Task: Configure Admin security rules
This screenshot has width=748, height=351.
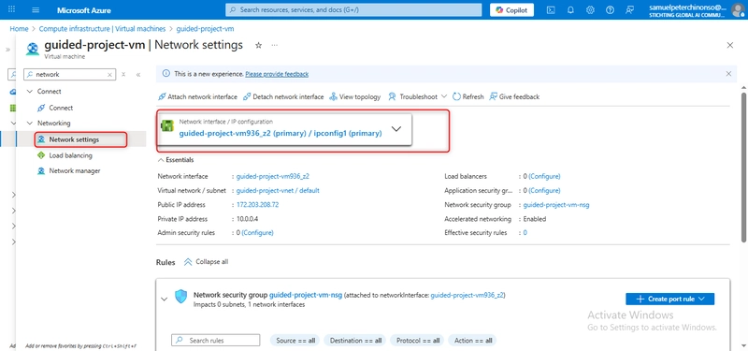Action: pos(258,233)
